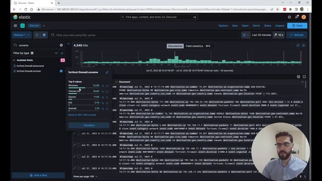The width and height of the screenshot is (322, 181).
Task: Toggle full screen icon above document table
Action: tap(304, 77)
